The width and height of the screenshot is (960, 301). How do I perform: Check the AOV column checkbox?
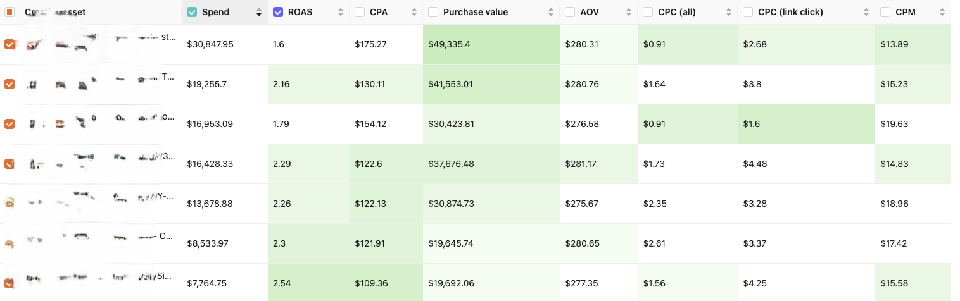570,12
